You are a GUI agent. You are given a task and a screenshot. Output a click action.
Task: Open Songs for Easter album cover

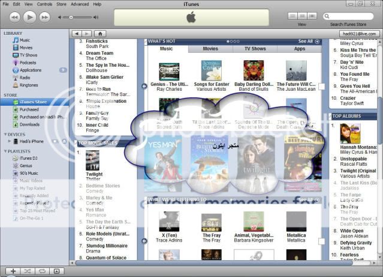point(212,70)
